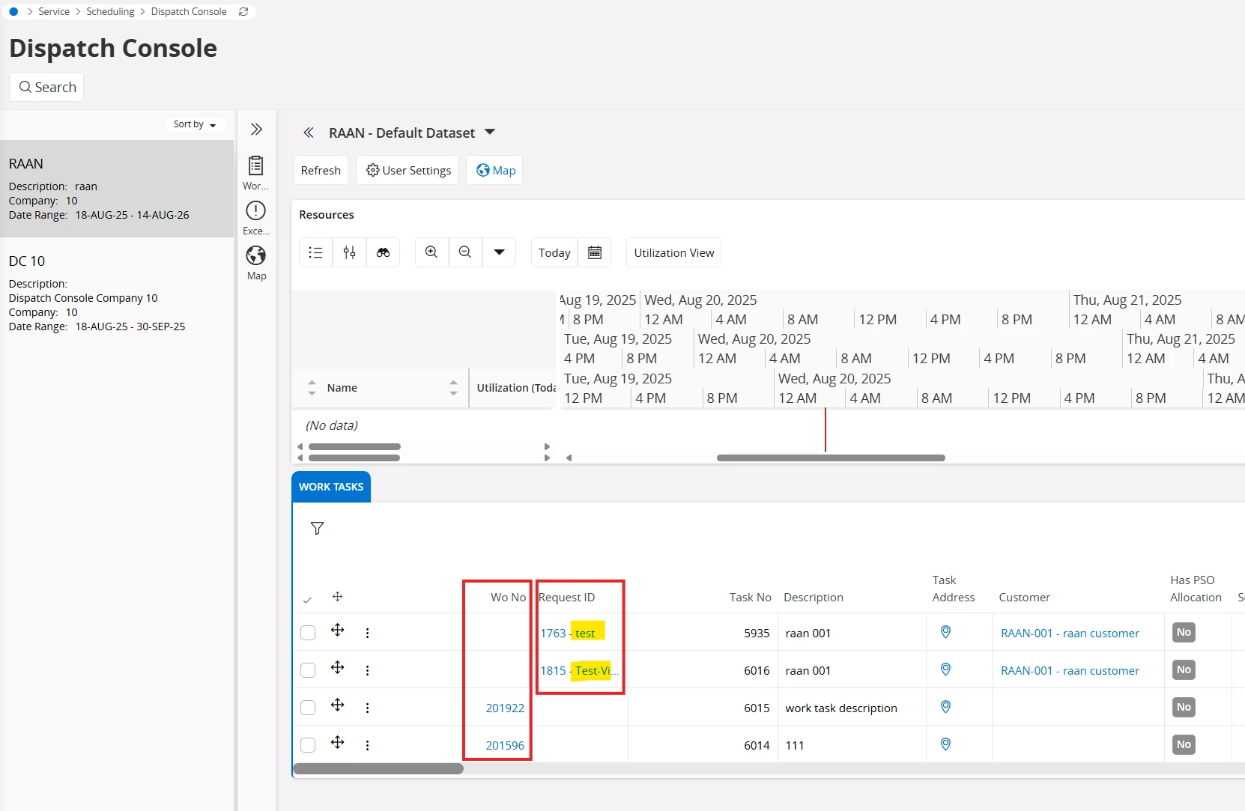Click Dispatch Console in the breadcrumb
Viewport: 1245px width, 811px height.
pos(189,11)
